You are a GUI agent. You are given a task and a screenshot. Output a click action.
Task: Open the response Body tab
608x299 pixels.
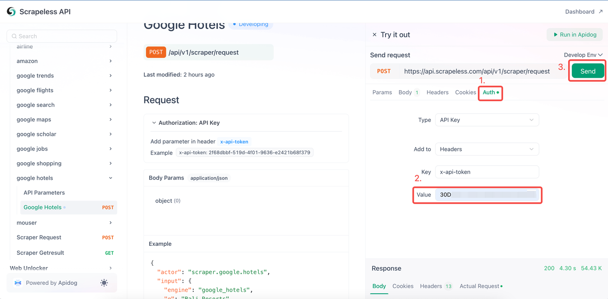click(379, 286)
